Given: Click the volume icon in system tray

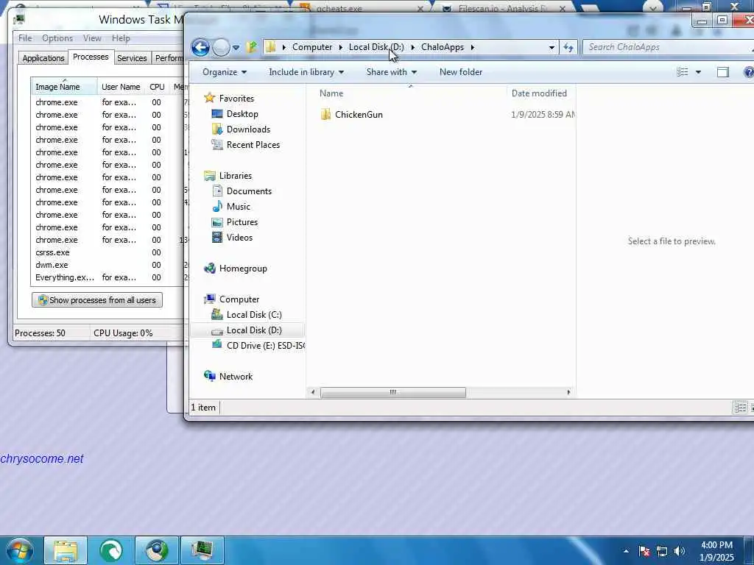Looking at the screenshot, I should point(679,551).
